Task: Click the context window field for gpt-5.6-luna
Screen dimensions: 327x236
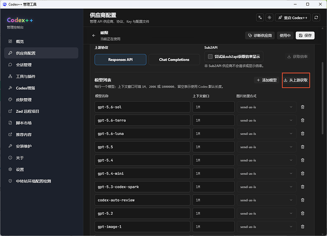Action: coord(214,133)
